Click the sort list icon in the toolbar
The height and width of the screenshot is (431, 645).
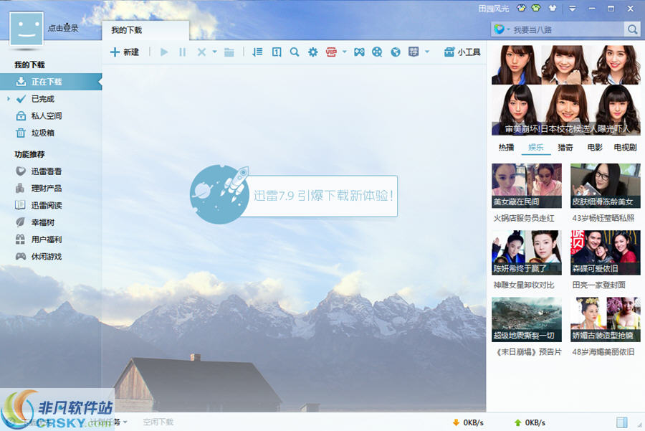click(x=257, y=52)
